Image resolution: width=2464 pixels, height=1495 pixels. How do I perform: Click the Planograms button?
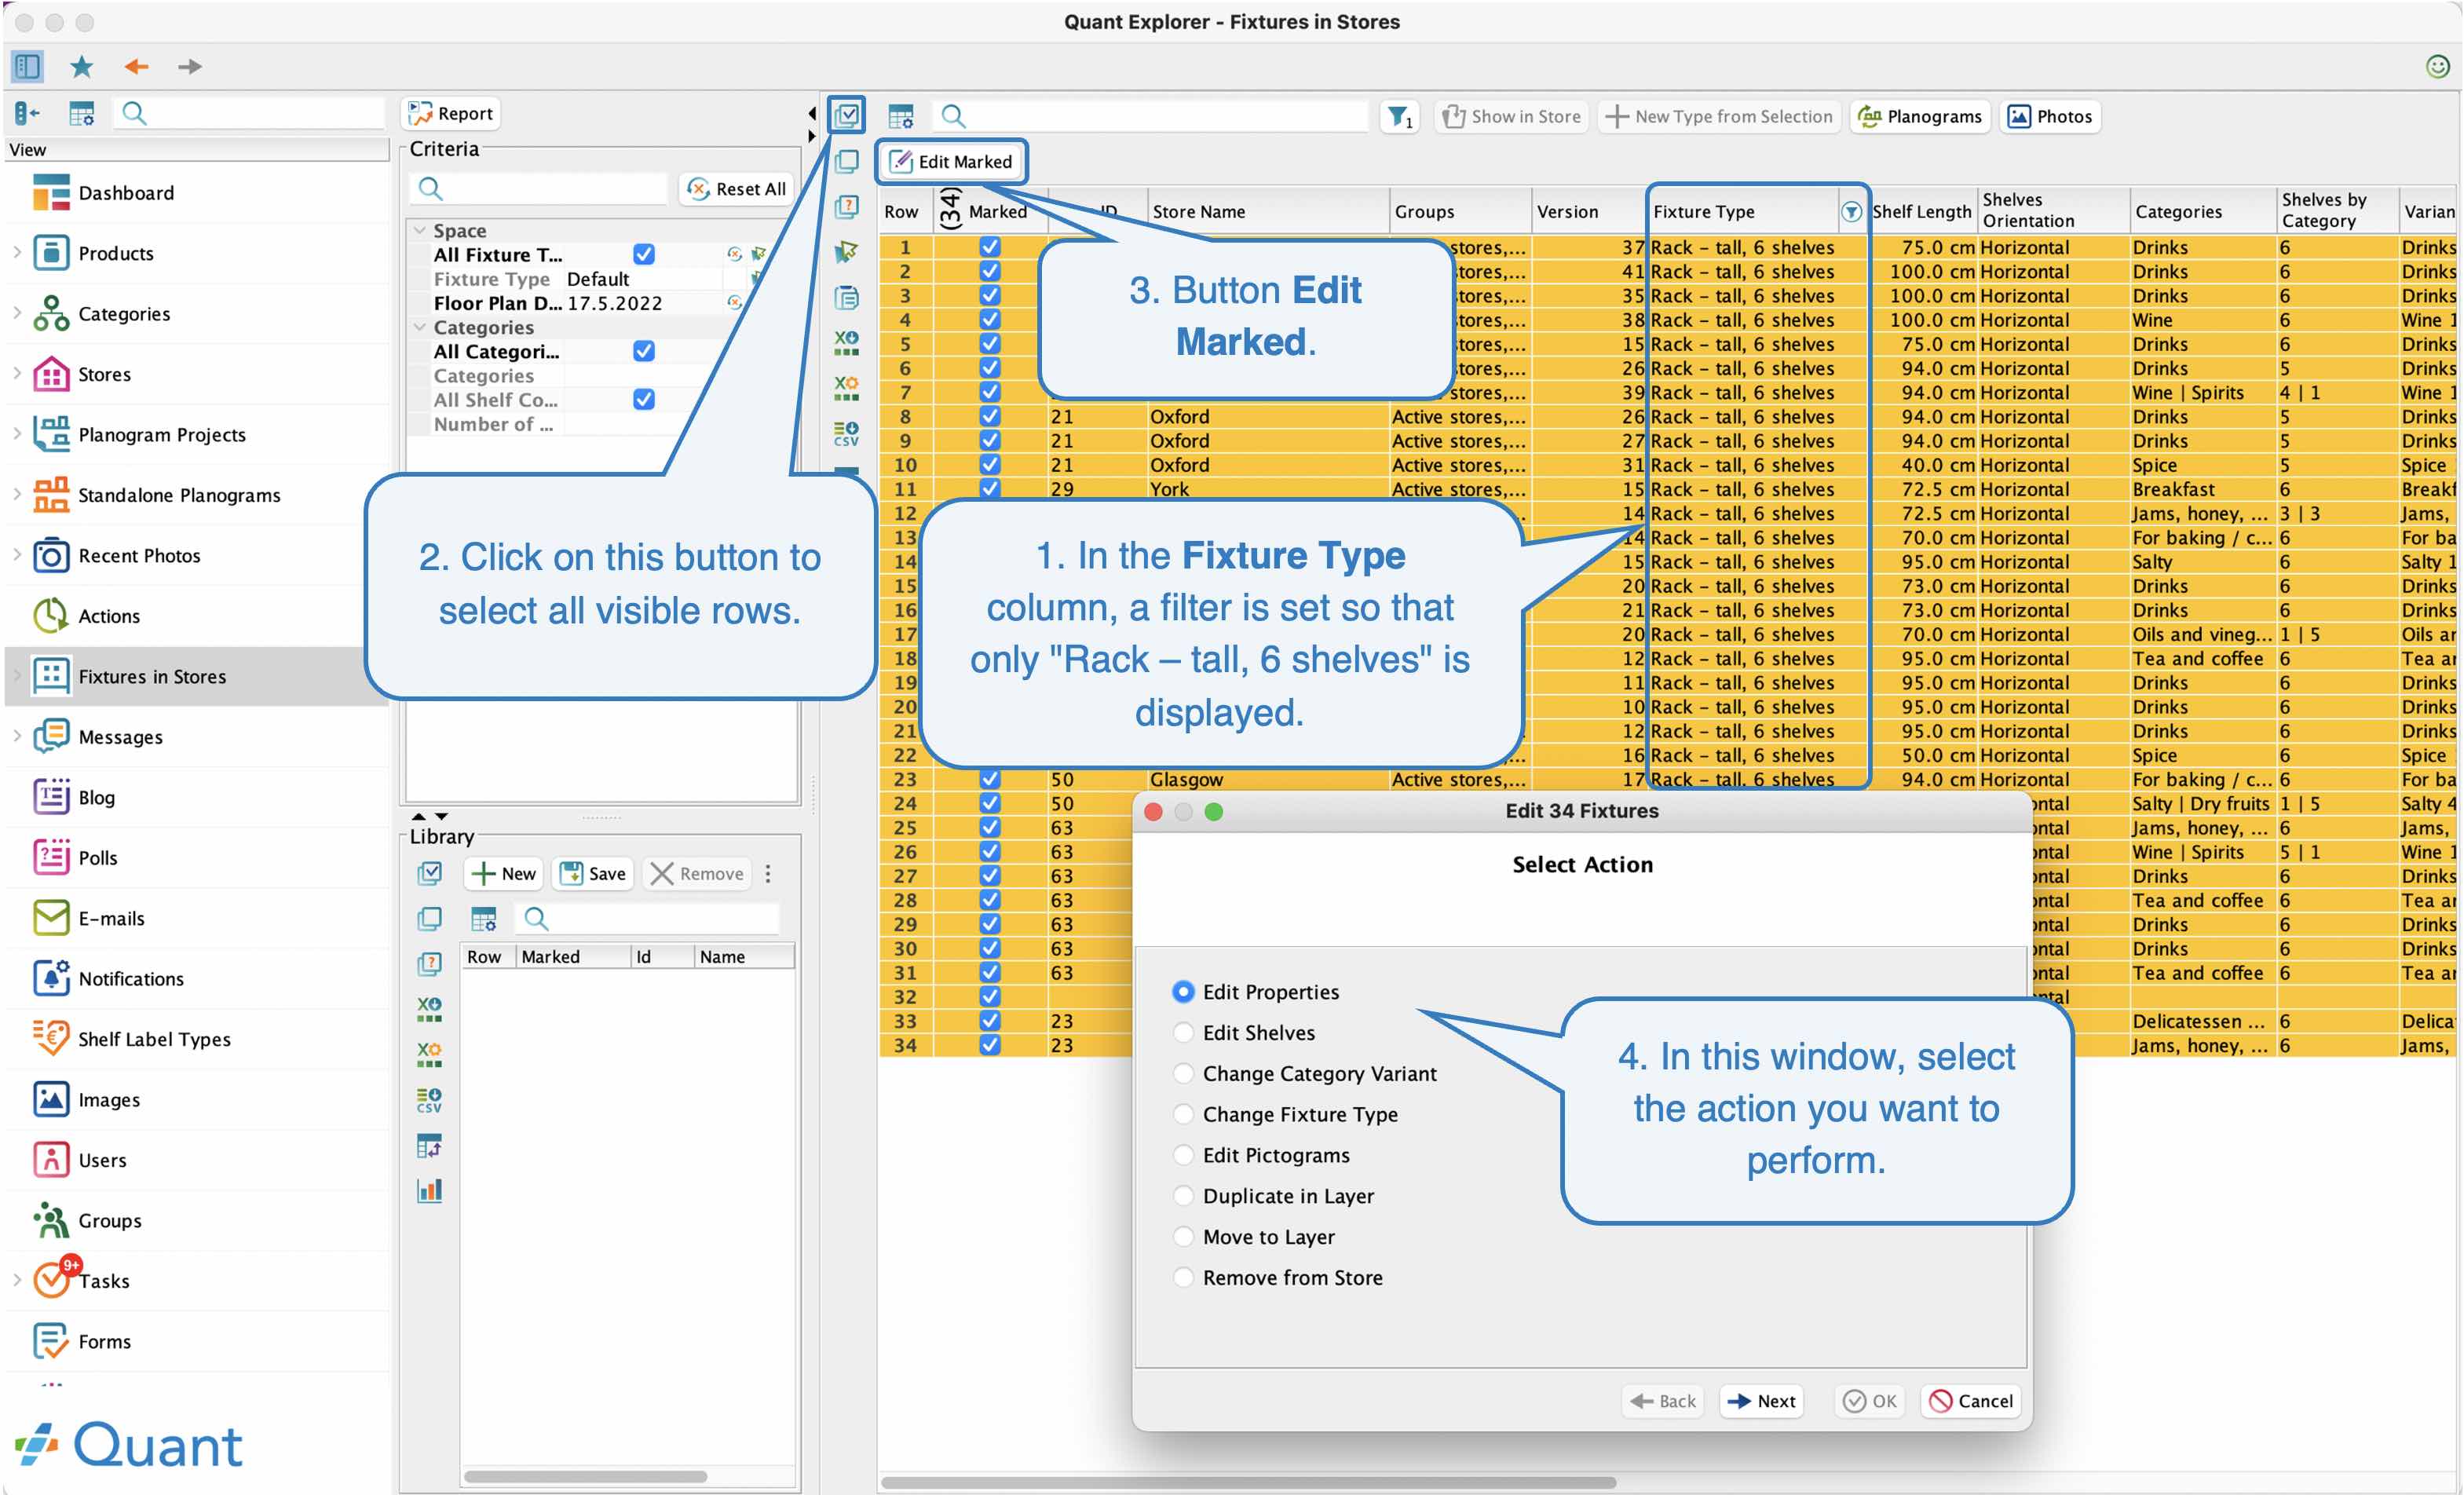tap(1919, 116)
